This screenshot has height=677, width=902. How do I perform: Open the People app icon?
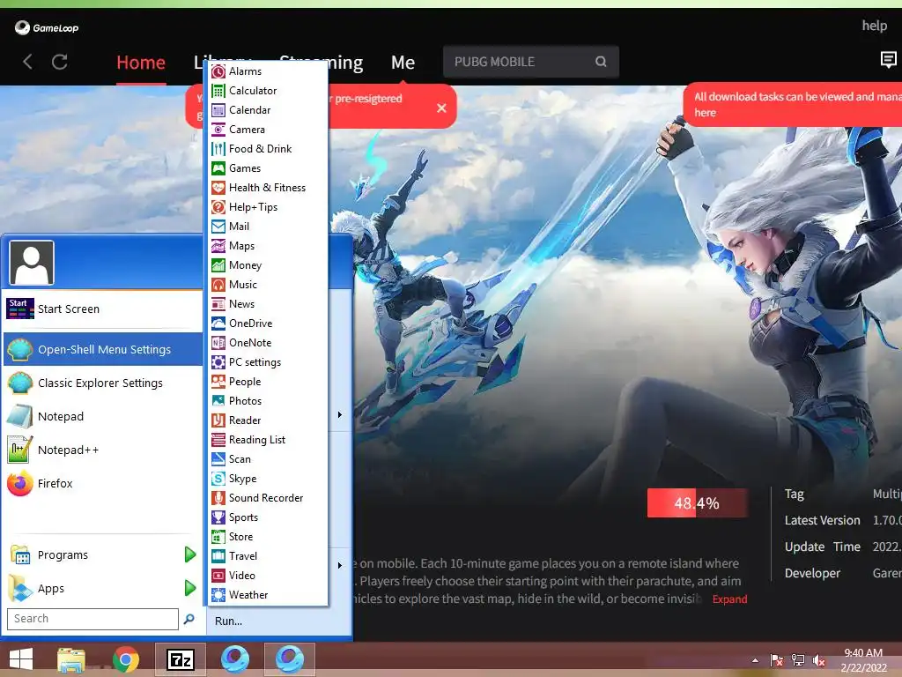[x=218, y=382]
